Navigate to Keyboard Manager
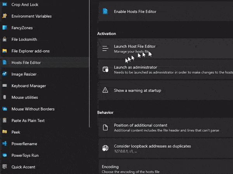Screen dimensions: 233x174 (45, 86)
